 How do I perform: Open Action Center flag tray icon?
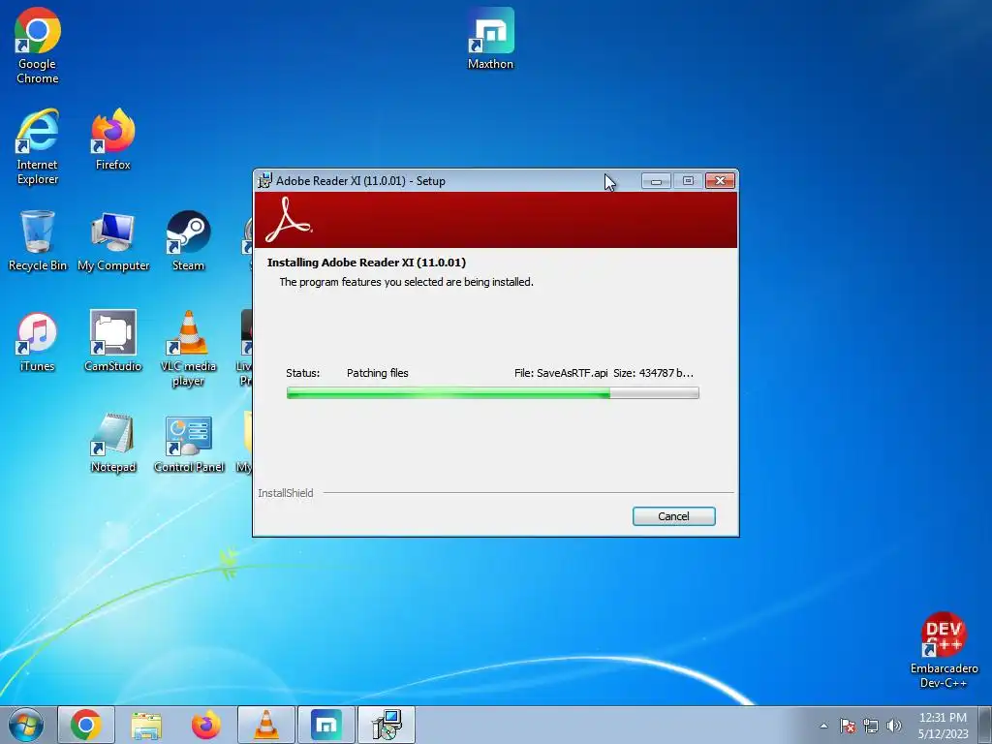pos(848,726)
